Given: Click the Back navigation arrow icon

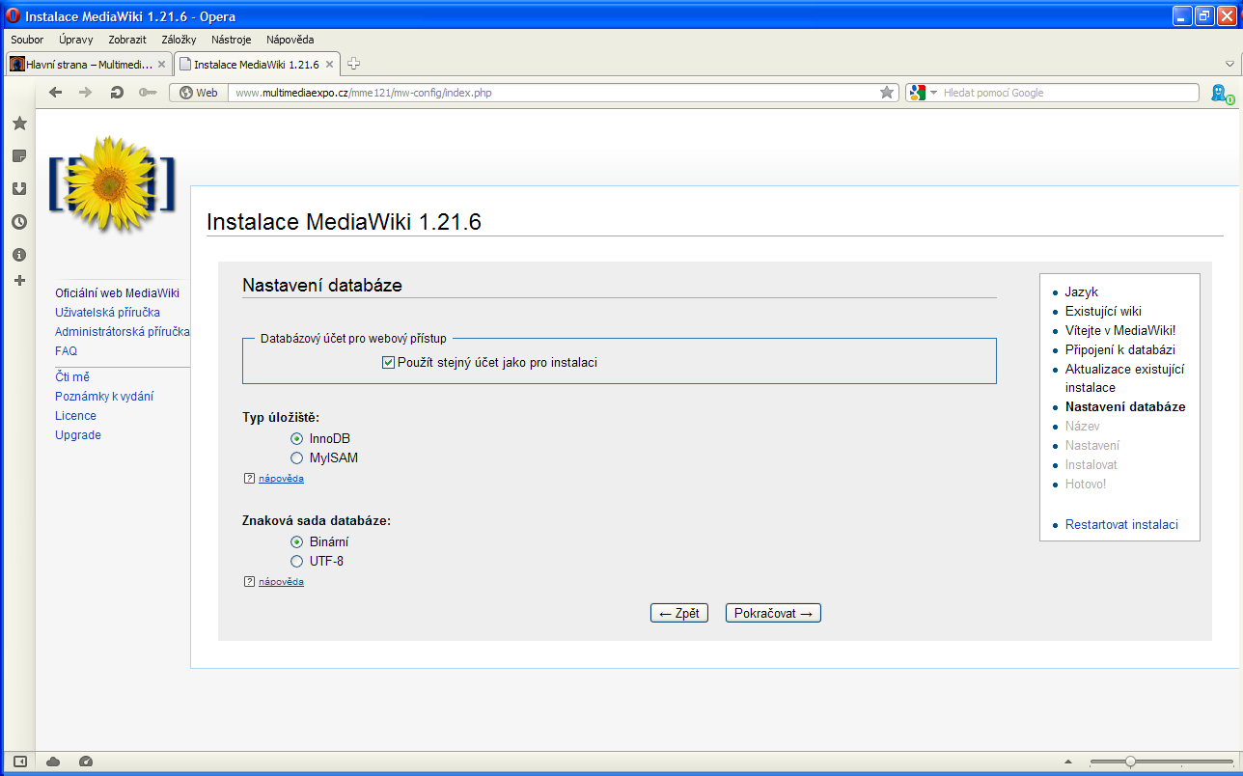Looking at the screenshot, I should tap(56, 93).
